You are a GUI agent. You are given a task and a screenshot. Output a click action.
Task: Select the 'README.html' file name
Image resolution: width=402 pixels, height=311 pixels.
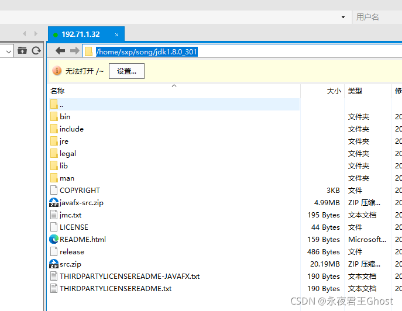(83, 240)
